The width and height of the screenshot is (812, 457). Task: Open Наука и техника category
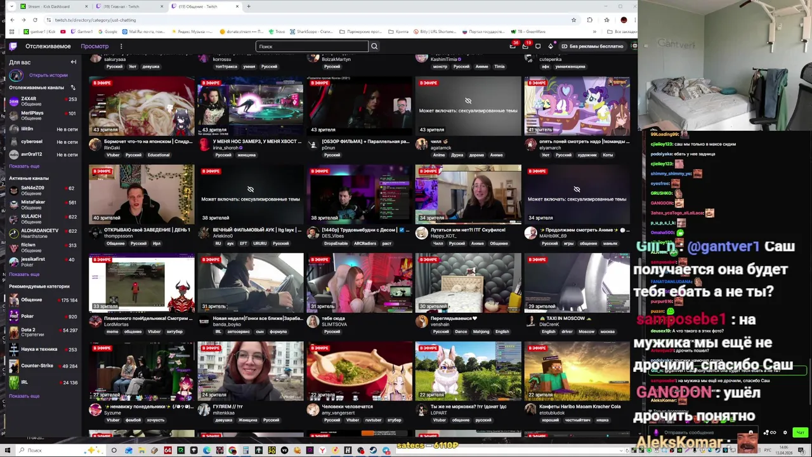pyautogui.click(x=43, y=349)
